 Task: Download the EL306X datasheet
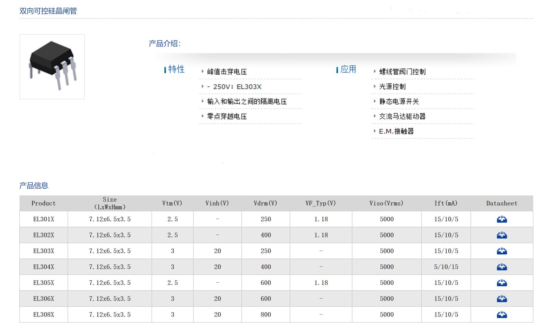click(x=502, y=299)
